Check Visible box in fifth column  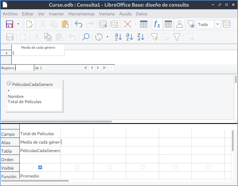(175, 167)
